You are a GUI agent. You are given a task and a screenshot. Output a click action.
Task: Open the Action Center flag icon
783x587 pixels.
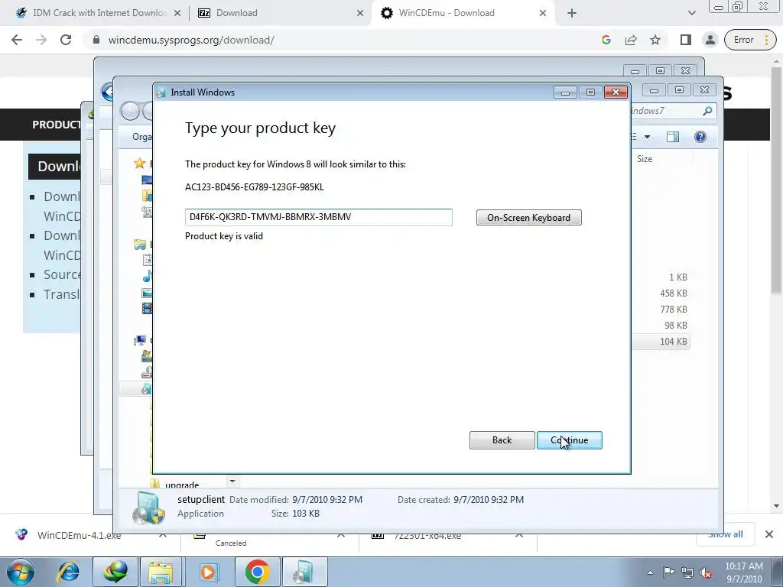click(668, 573)
